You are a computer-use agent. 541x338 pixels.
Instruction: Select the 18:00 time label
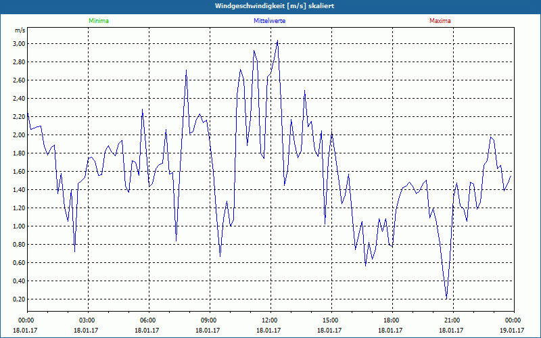(x=392, y=320)
